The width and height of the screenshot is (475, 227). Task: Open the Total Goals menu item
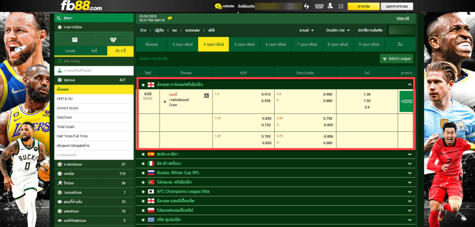coord(94,127)
